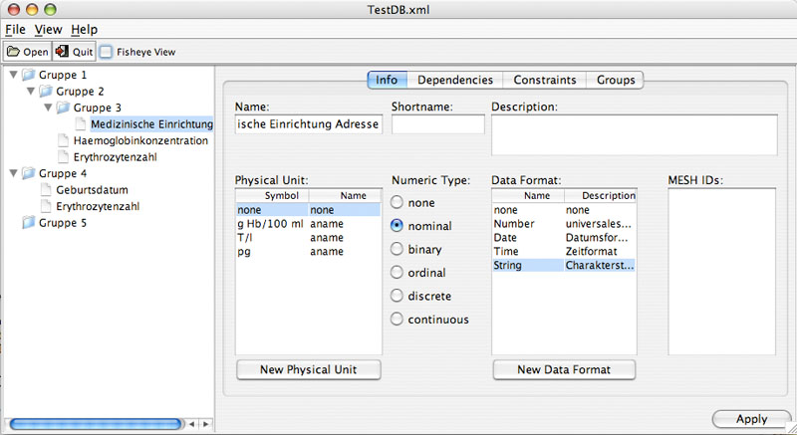The image size is (797, 435).
Task: Collapse the Gruppe 4 disclosure triangle
Action: coord(14,173)
